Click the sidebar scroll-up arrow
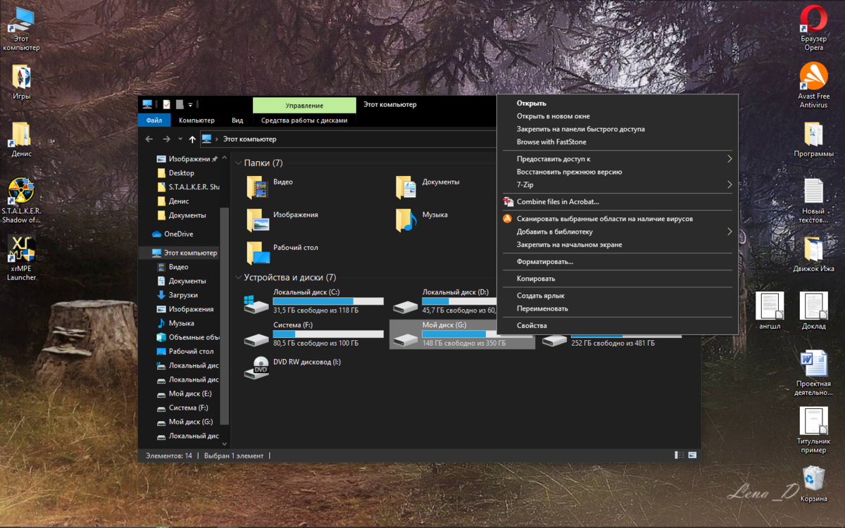 225,158
